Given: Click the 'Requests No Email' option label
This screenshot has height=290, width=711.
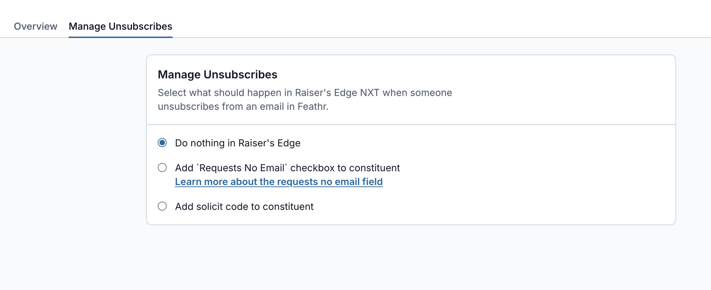Looking at the screenshot, I should [287, 167].
